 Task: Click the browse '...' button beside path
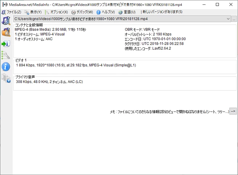coord(234,19)
